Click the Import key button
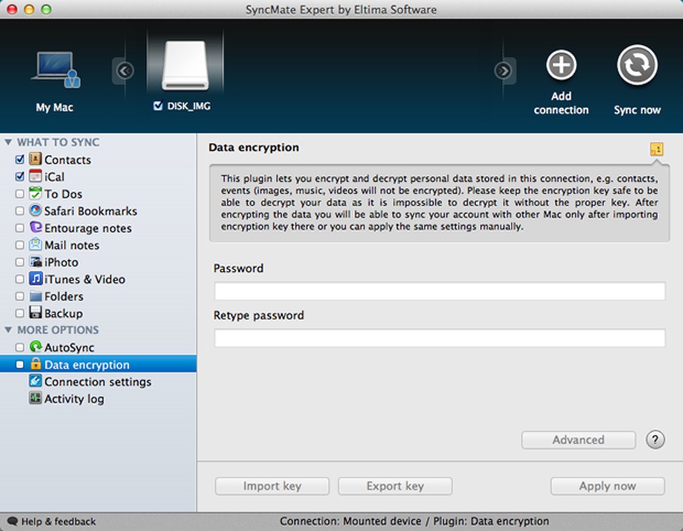The height and width of the screenshot is (531, 683). coord(272,486)
